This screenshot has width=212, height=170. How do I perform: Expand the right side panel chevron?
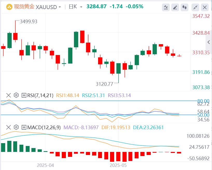pos(209,42)
